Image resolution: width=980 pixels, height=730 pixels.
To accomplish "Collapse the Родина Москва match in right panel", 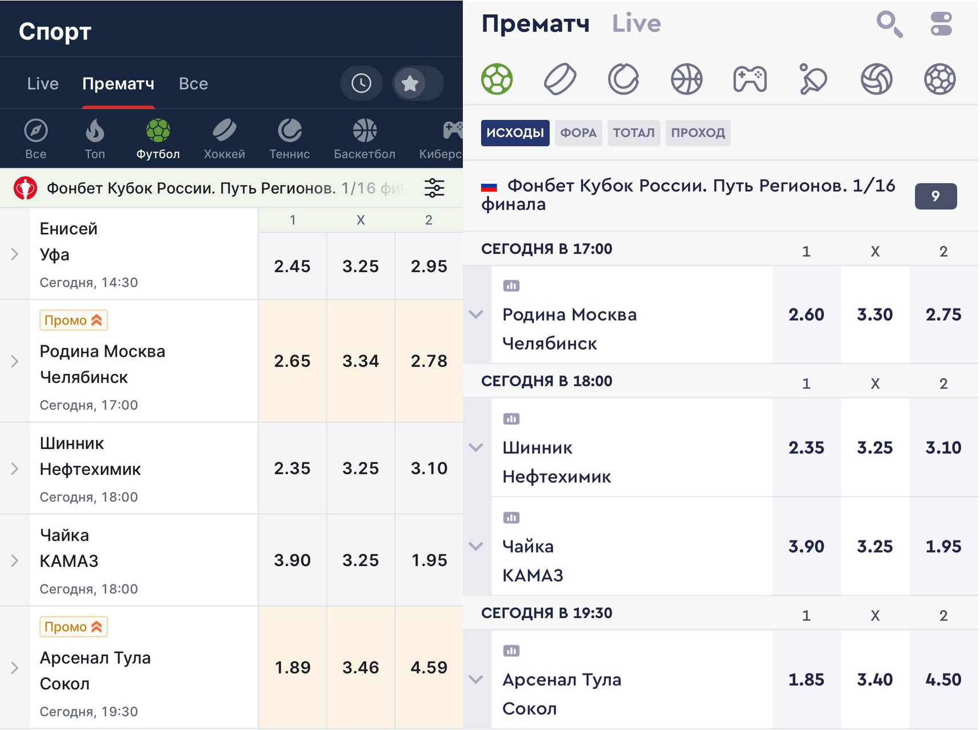I will (476, 314).
